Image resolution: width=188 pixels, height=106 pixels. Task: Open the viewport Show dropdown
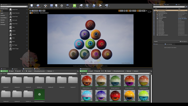tap(44, 11)
